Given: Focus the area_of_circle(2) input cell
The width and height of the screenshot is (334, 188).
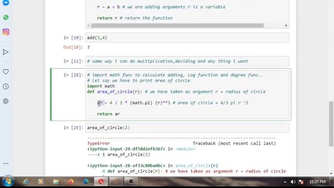Looking at the screenshot, I should click(x=187, y=127).
